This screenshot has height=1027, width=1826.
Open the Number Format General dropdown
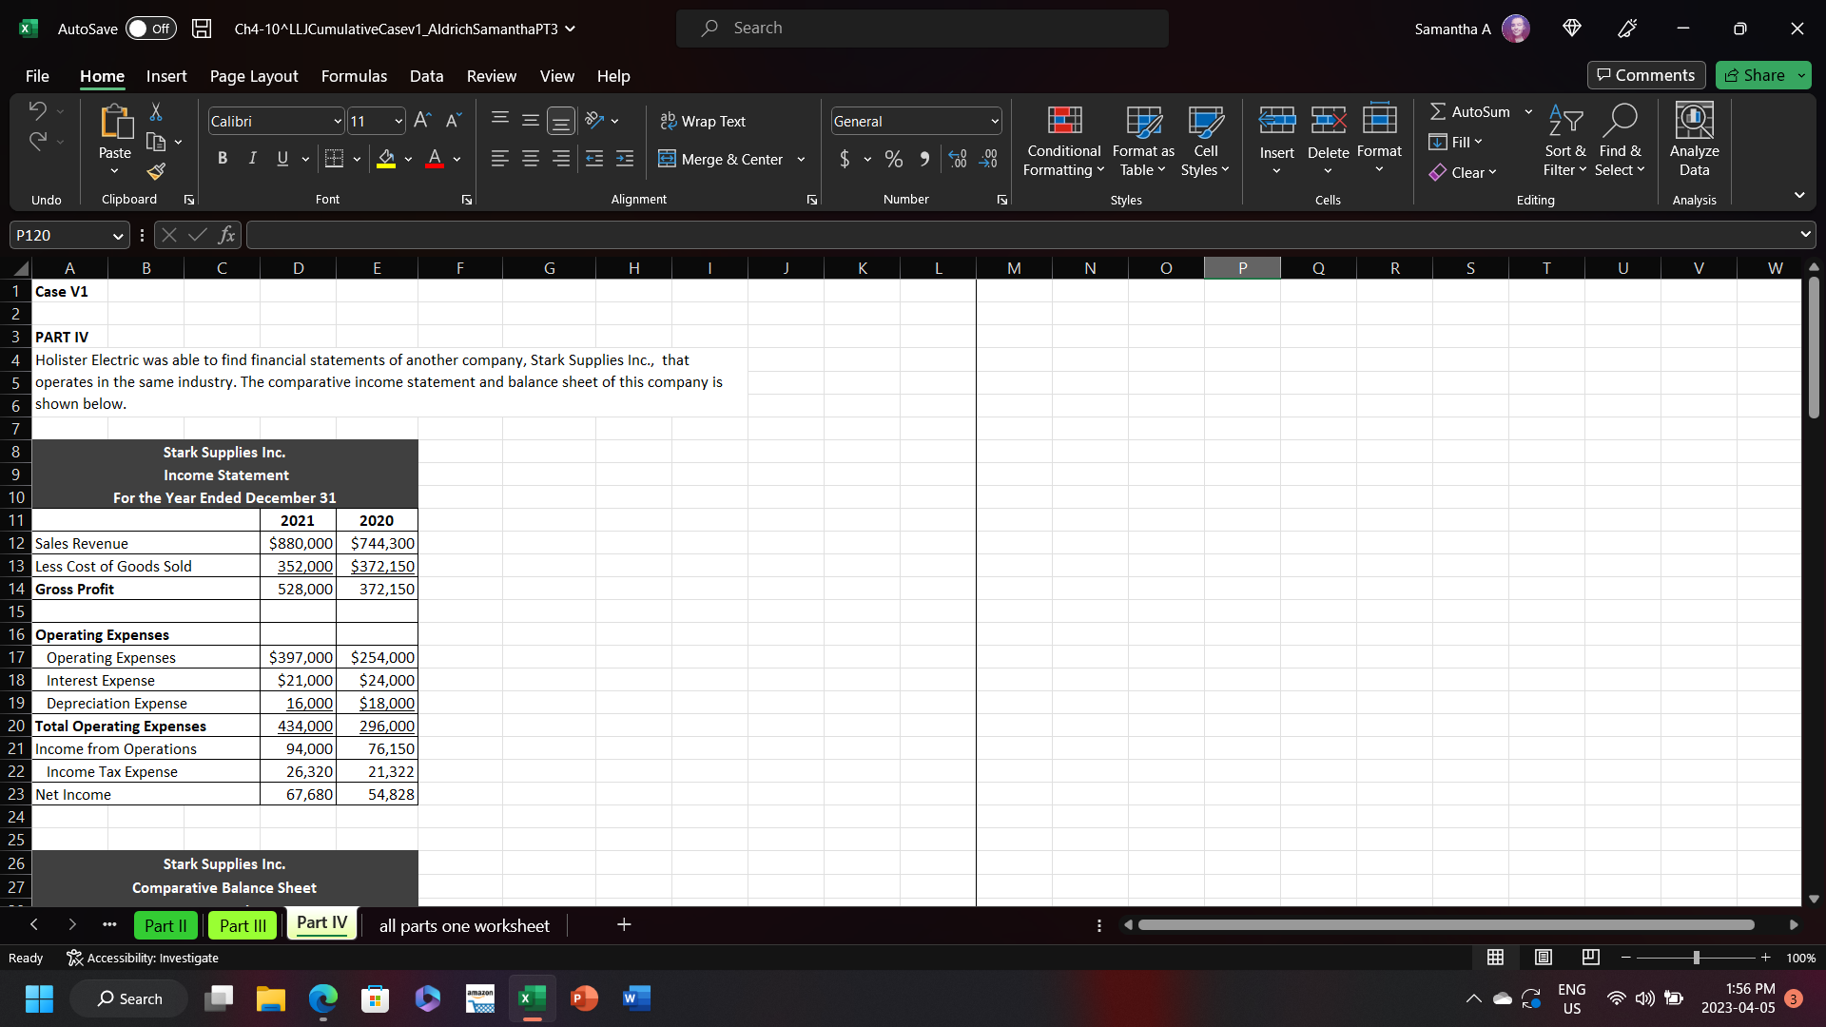(995, 122)
